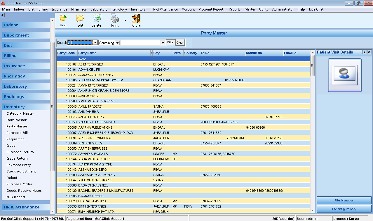Click the Close door icon in toolbar
The width and height of the screenshot is (373, 221).
[x=136, y=18]
